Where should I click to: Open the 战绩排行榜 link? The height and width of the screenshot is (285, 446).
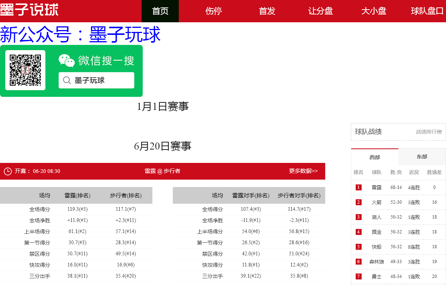tap(429, 132)
